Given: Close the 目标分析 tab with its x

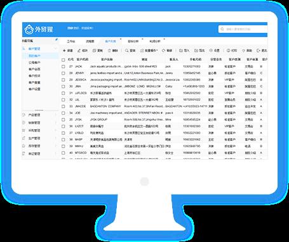Looking at the screenshot, I should pyautogui.click(x=142, y=39).
